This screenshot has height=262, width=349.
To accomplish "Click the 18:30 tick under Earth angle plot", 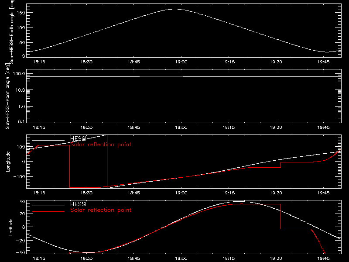I will pos(86,62).
